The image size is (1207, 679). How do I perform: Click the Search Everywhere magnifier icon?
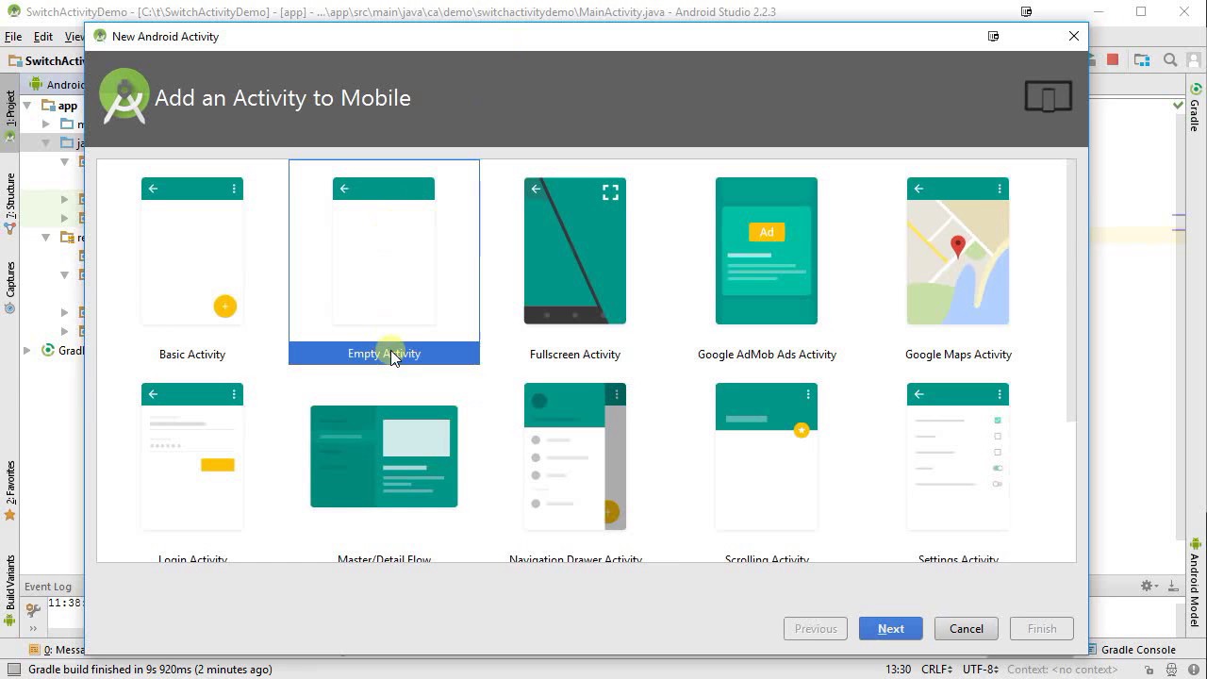tap(1170, 59)
